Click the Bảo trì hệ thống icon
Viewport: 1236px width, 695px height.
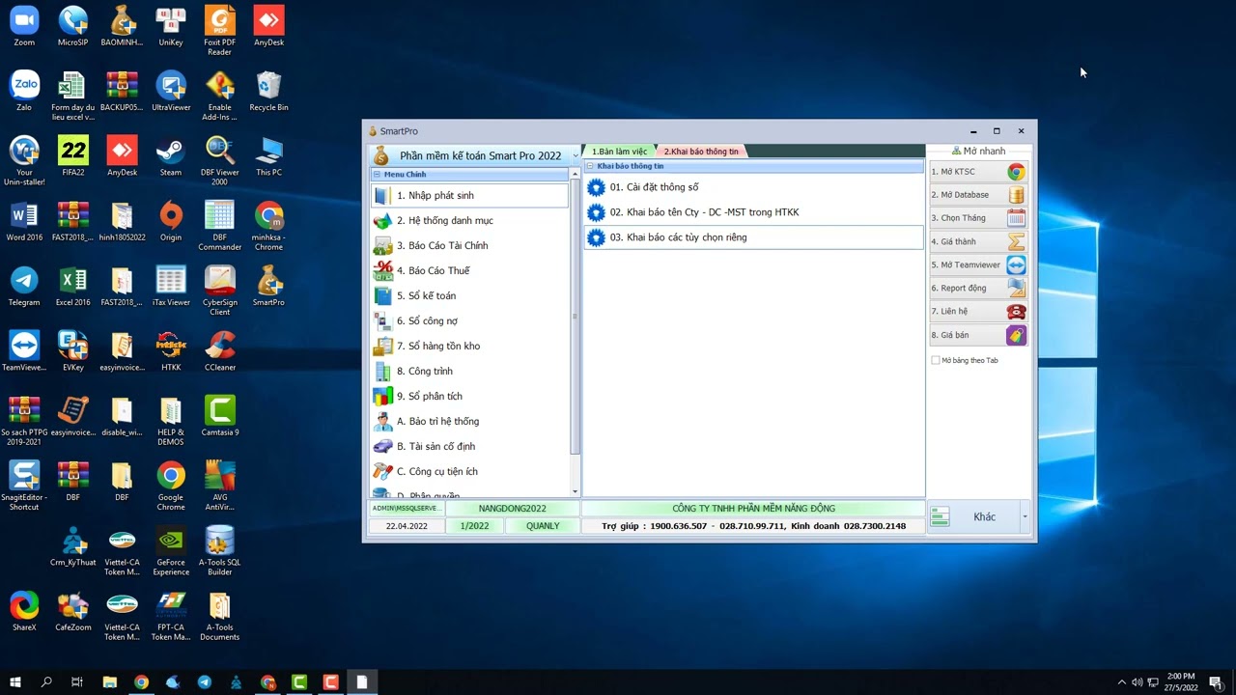point(382,422)
